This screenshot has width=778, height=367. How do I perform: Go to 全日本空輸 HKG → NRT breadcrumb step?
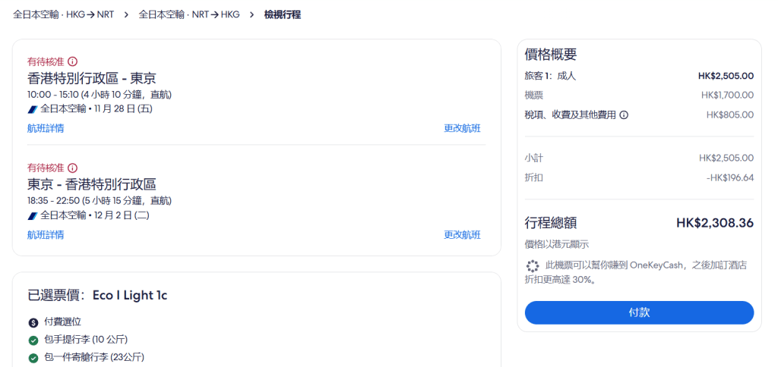64,14
